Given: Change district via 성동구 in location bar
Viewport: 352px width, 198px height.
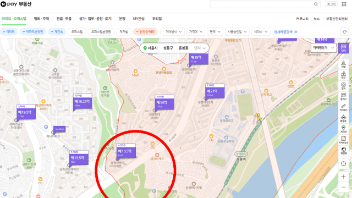Looking at the screenshot, I should pyautogui.click(x=168, y=48).
